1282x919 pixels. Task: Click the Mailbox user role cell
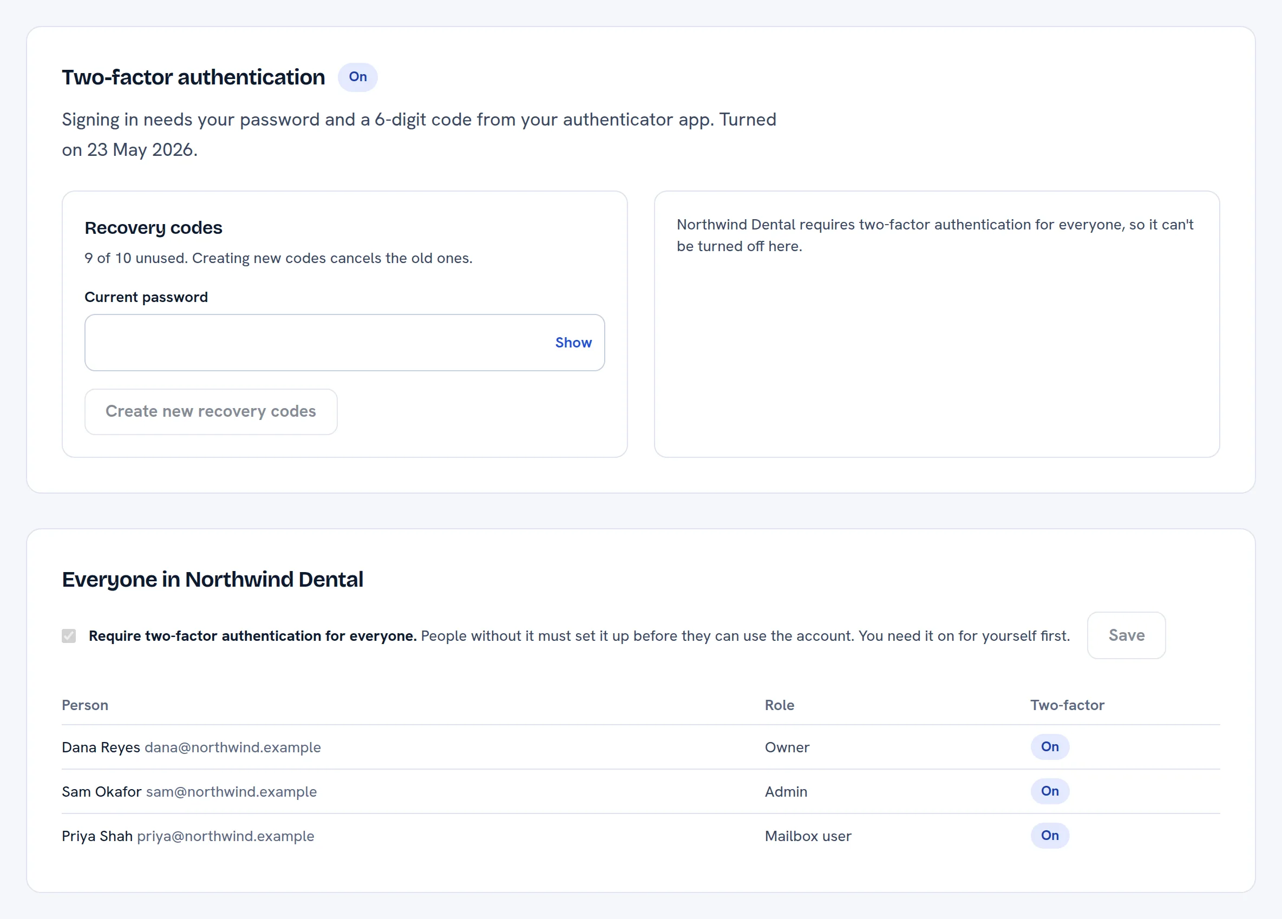point(808,836)
